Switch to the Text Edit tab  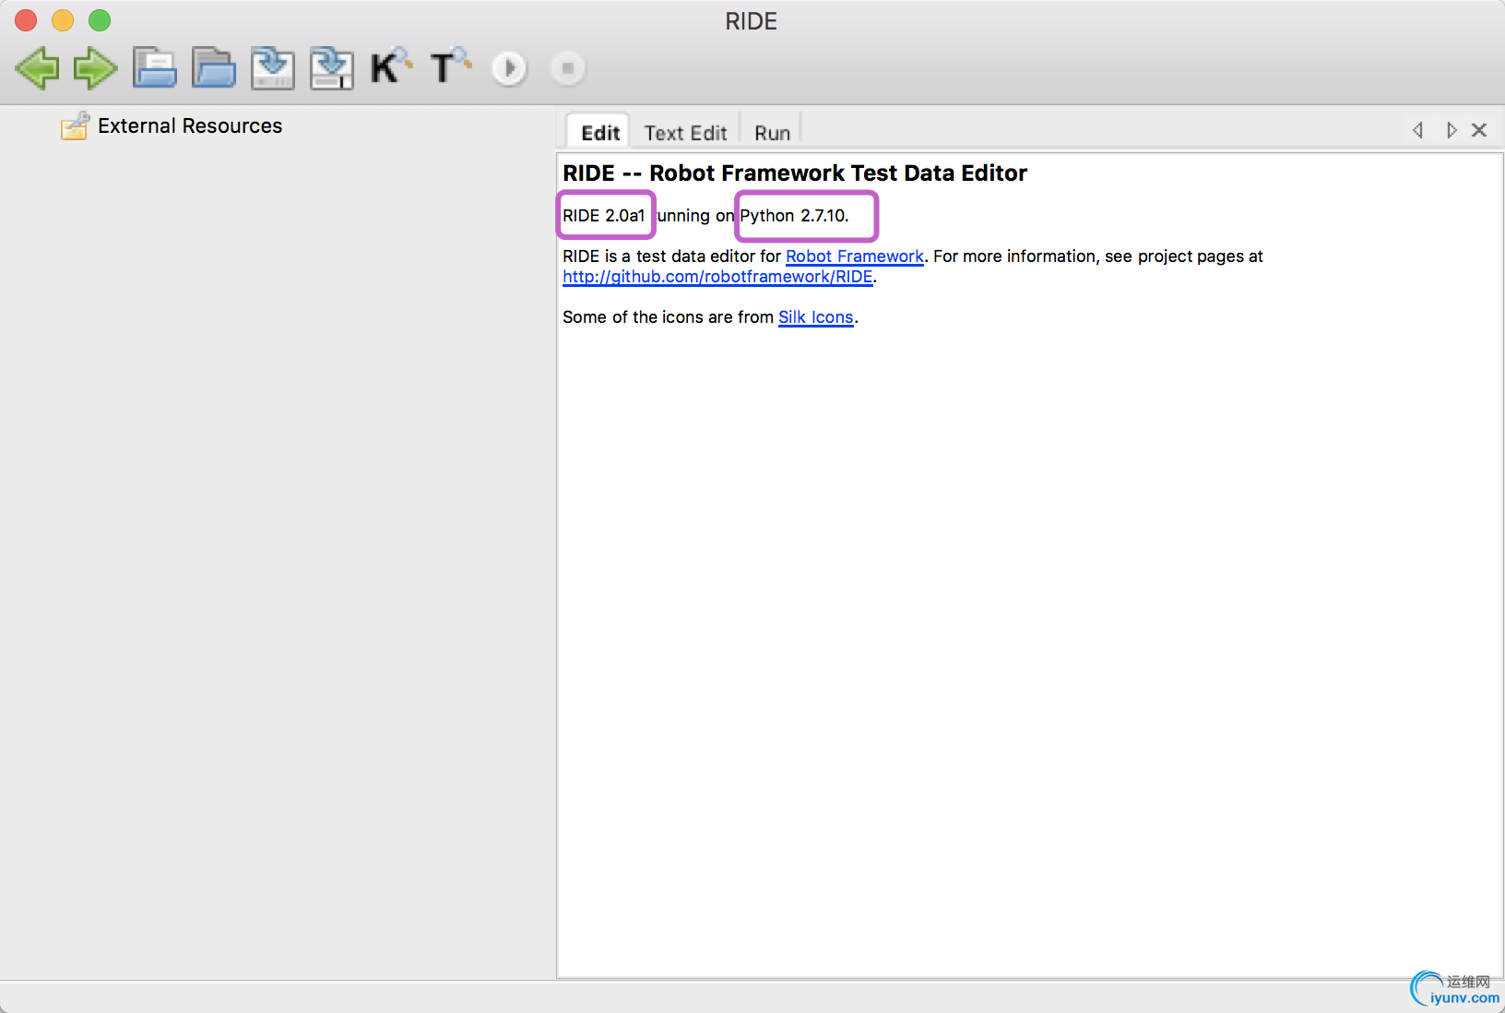coord(685,133)
